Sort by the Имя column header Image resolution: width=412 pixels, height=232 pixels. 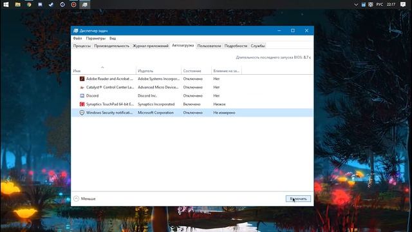[104, 71]
